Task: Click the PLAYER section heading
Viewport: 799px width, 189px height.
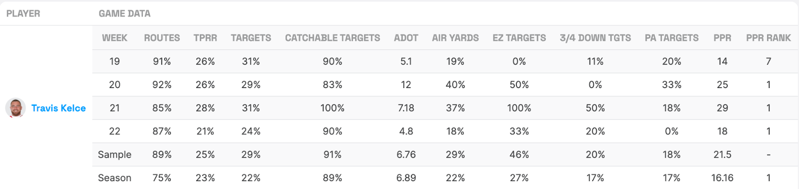Action: pos(23,13)
